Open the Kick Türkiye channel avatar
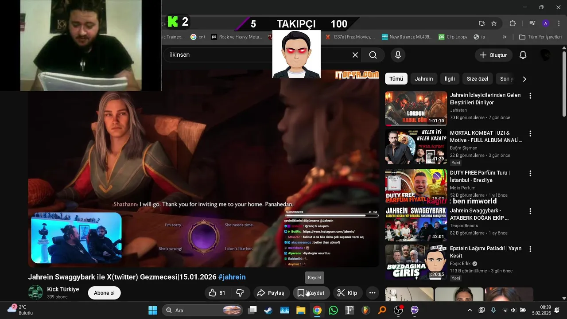 point(35,292)
